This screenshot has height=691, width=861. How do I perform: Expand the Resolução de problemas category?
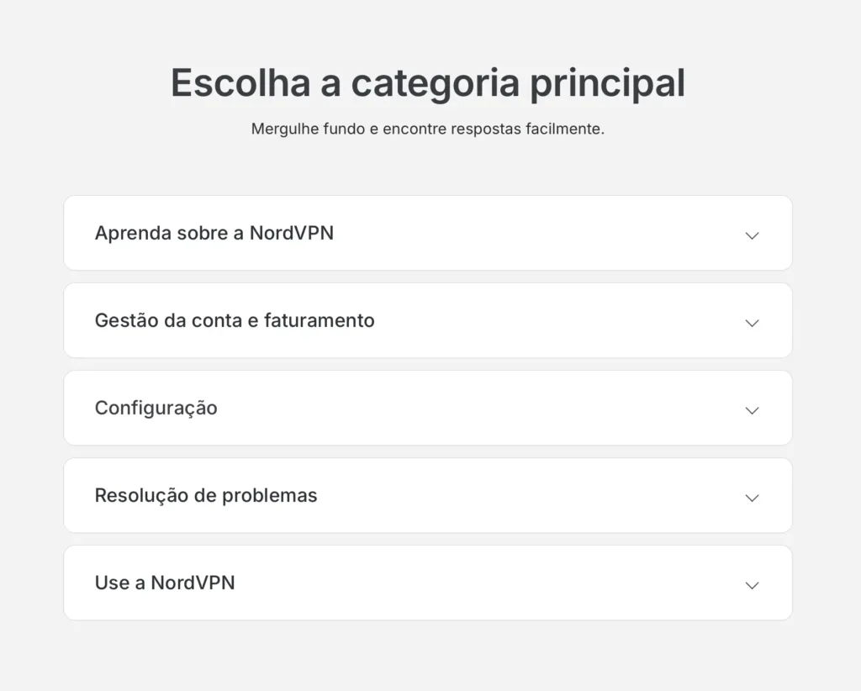pos(428,495)
